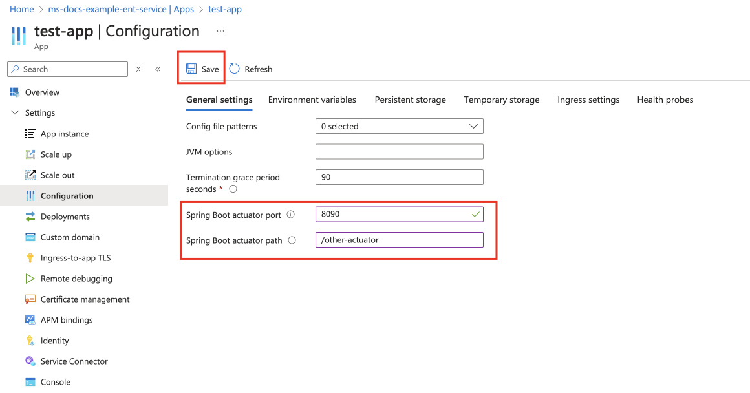Open the Config file patterns dropdown
750x393 pixels.
point(400,126)
